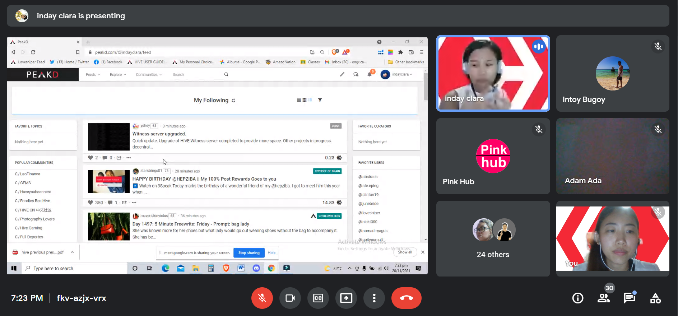Open C/LeoFinance community
The height and width of the screenshot is (316, 678).
(x=28, y=174)
